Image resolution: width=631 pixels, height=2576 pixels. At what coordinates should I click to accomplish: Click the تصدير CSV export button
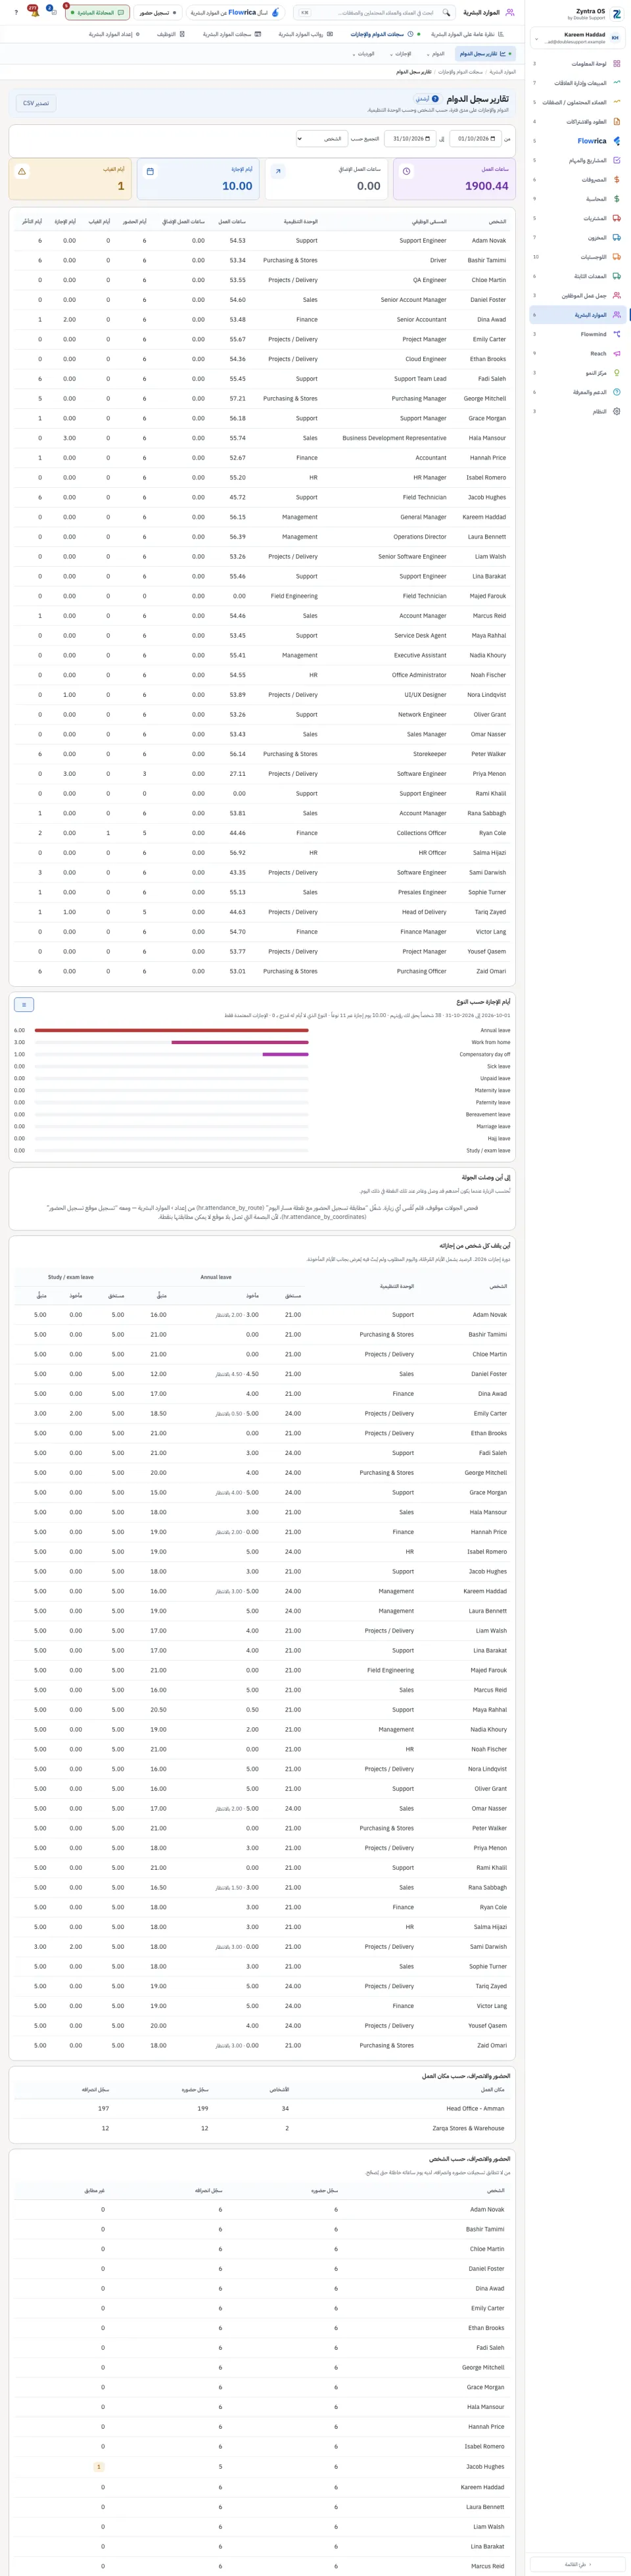point(36,103)
